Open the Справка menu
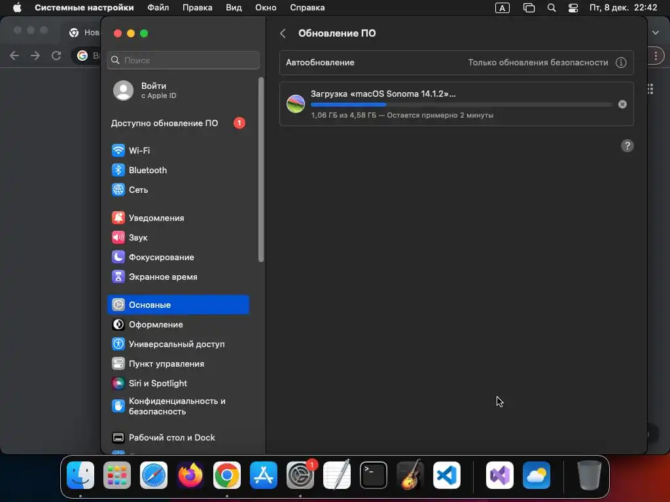This screenshot has width=670, height=502. [308, 8]
